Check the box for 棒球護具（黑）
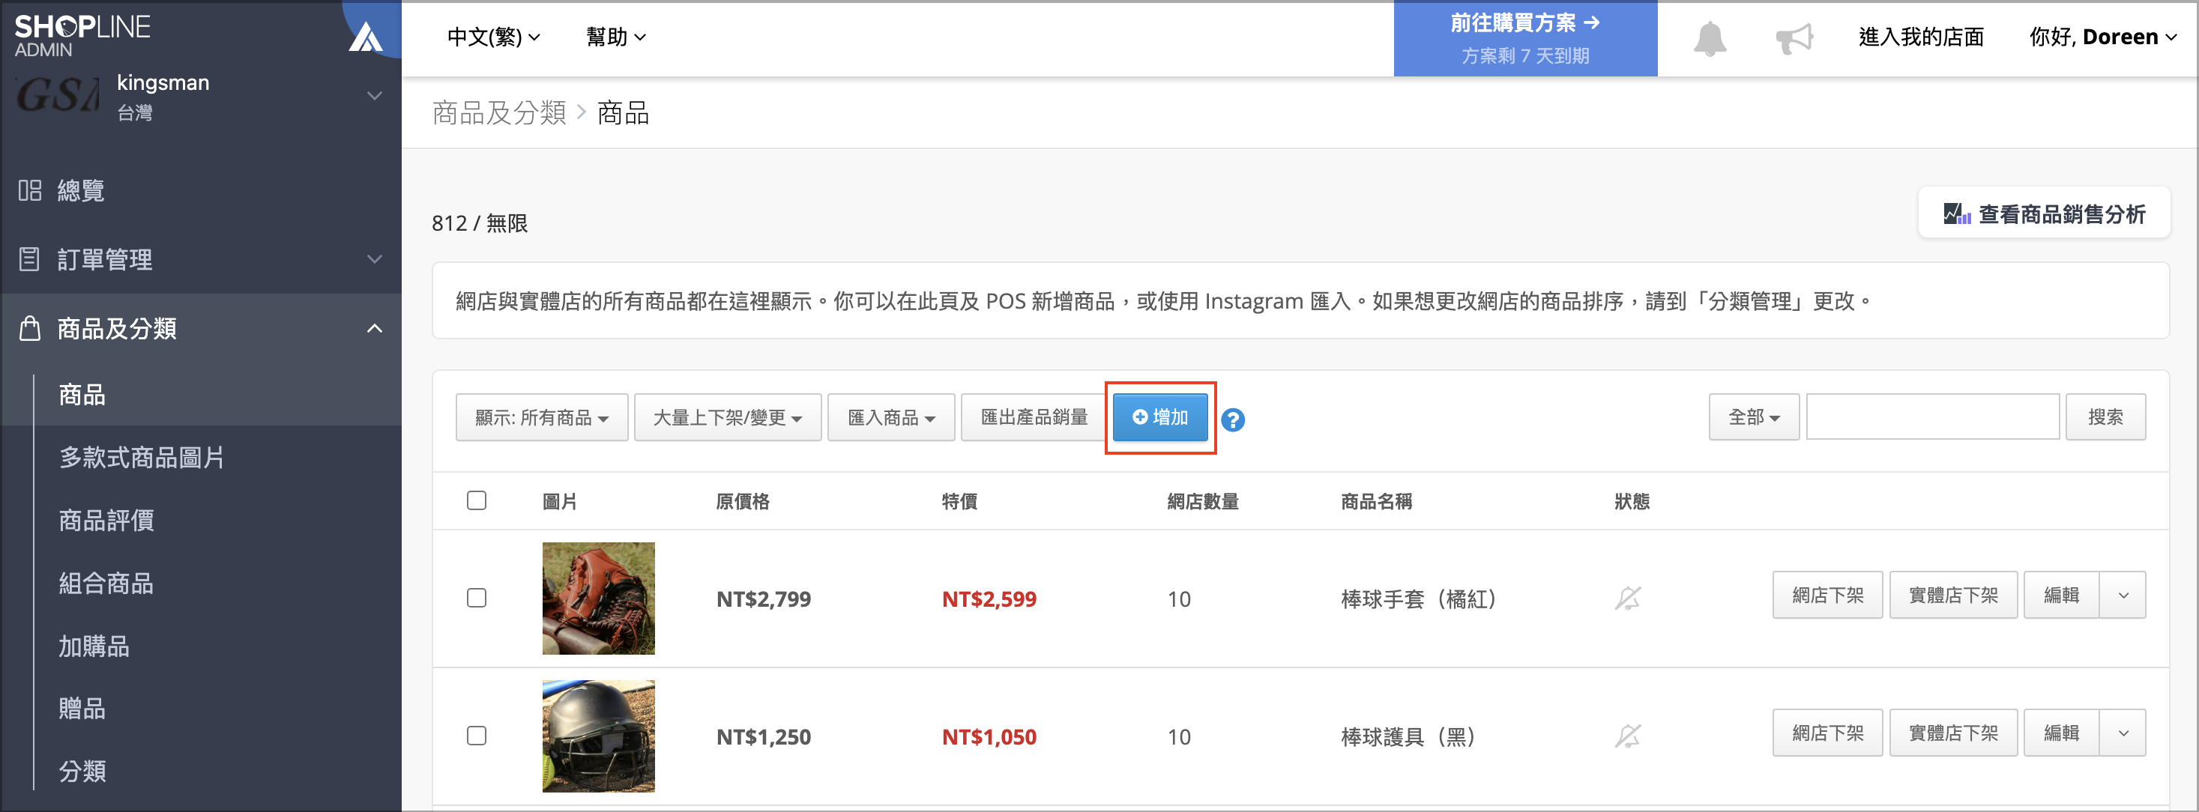This screenshot has width=2199, height=812. (x=477, y=734)
